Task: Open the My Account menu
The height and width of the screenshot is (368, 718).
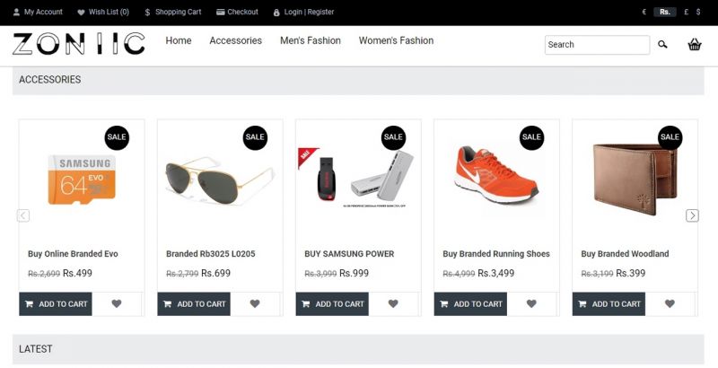Action: pyautogui.click(x=38, y=12)
